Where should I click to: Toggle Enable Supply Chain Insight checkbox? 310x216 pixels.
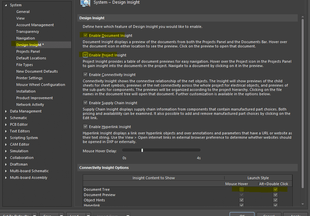pyautogui.click(x=86, y=103)
